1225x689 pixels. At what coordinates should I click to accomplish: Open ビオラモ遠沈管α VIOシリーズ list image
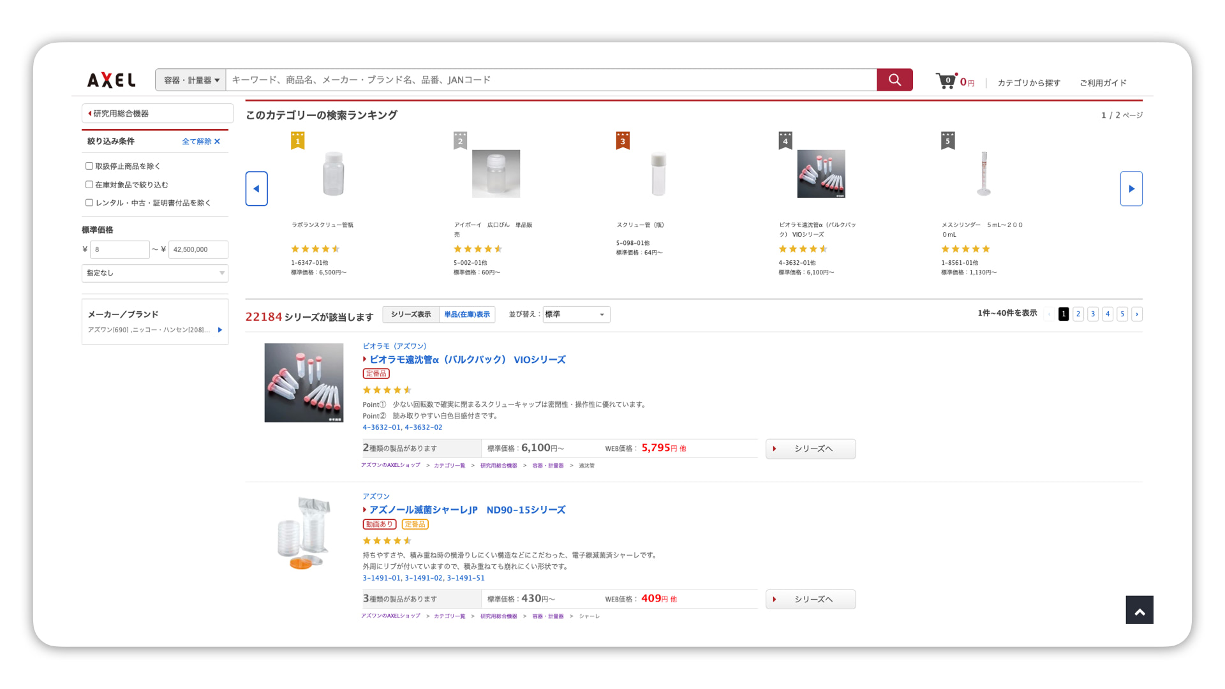pos(304,383)
